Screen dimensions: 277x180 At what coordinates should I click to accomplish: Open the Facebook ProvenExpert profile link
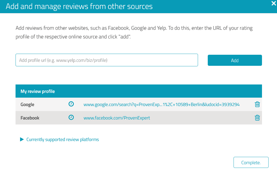pos(117,118)
